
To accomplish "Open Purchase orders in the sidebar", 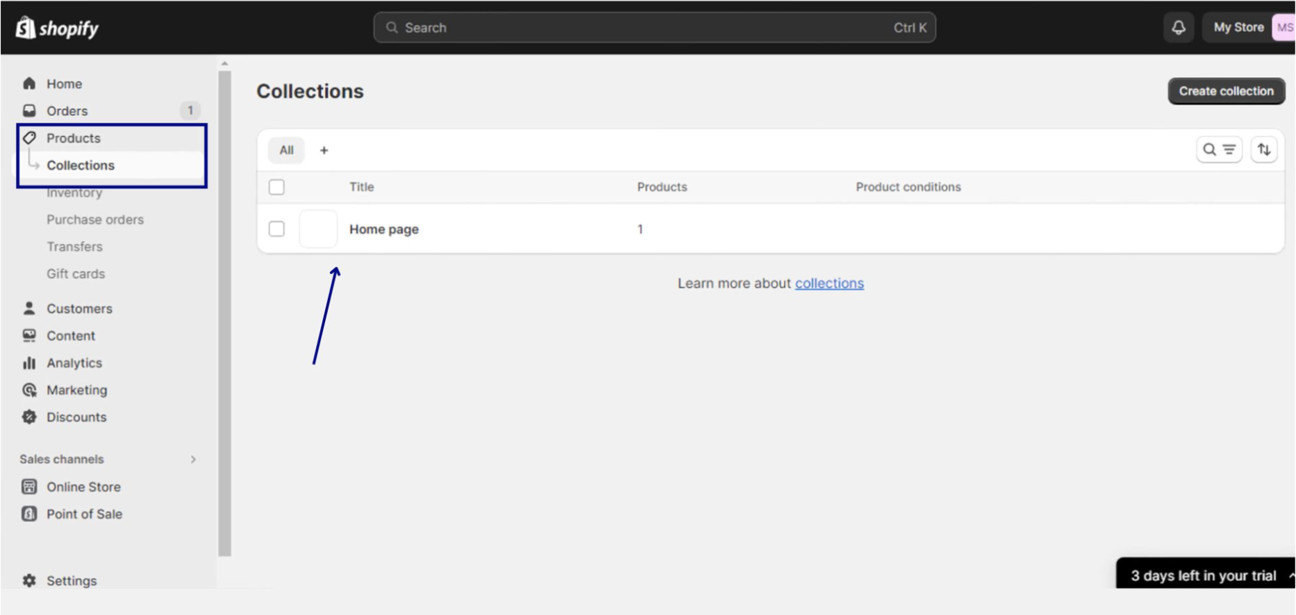I will (95, 219).
